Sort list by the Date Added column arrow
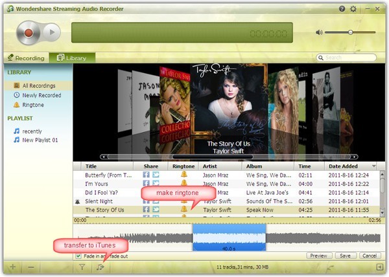Viewport: 389px width, 277px height. 373,166
